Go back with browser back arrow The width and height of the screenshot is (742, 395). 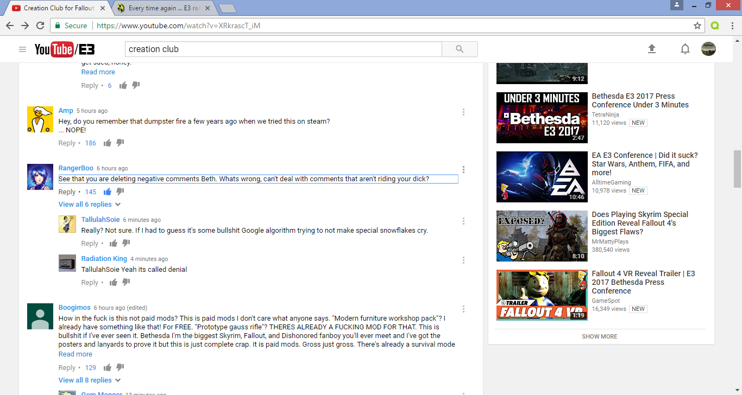click(x=10, y=26)
